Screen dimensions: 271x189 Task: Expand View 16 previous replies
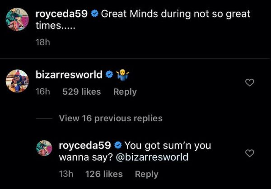(111, 118)
